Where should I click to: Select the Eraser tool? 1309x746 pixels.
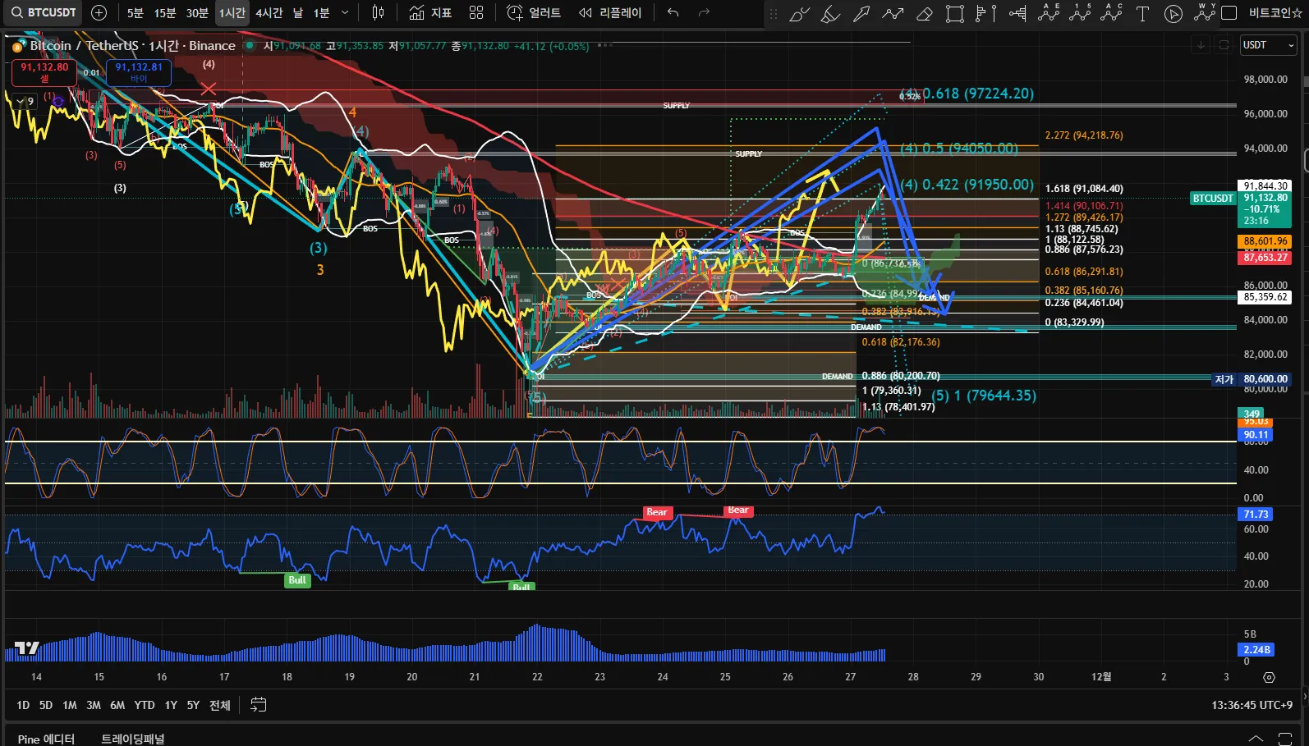pos(924,13)
